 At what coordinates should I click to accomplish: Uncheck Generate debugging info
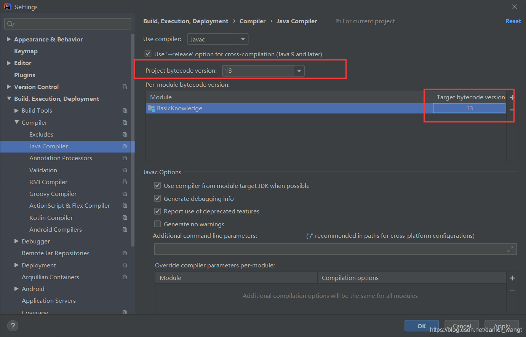pyautogui.click(x=157, y=198)
